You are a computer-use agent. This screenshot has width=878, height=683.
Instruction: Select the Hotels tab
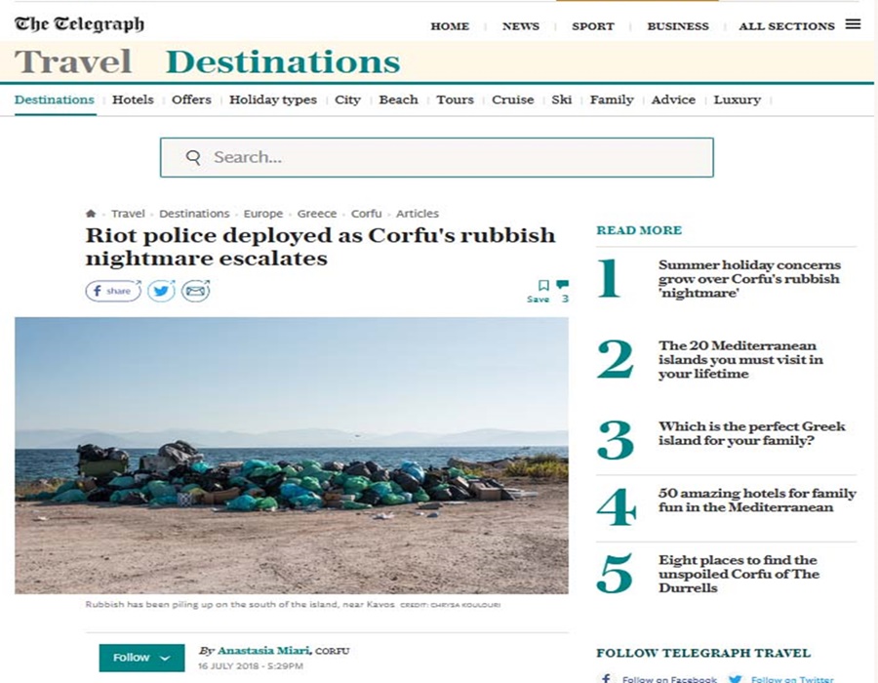click(x=133, y=100)
